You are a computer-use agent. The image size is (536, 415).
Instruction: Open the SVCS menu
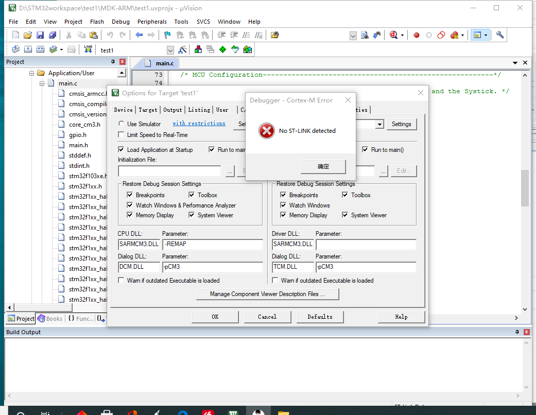(203, 22)
